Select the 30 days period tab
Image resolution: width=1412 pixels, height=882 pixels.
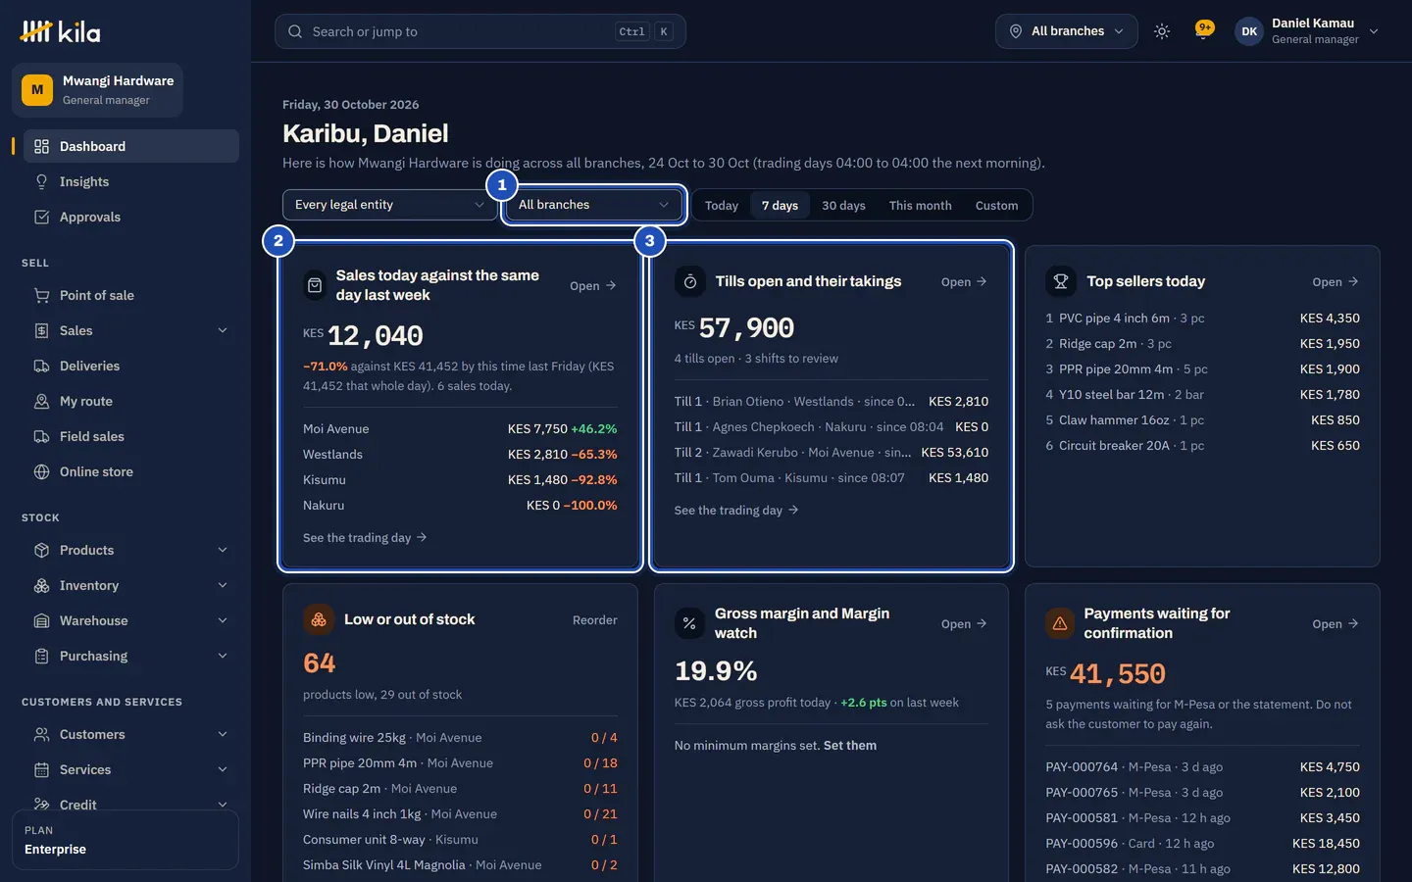(x=843, y=206)
